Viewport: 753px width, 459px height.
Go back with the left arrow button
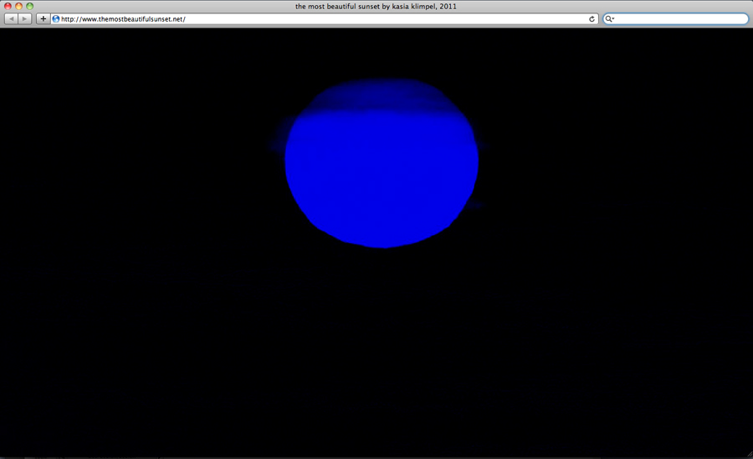[x=11, y=18]
